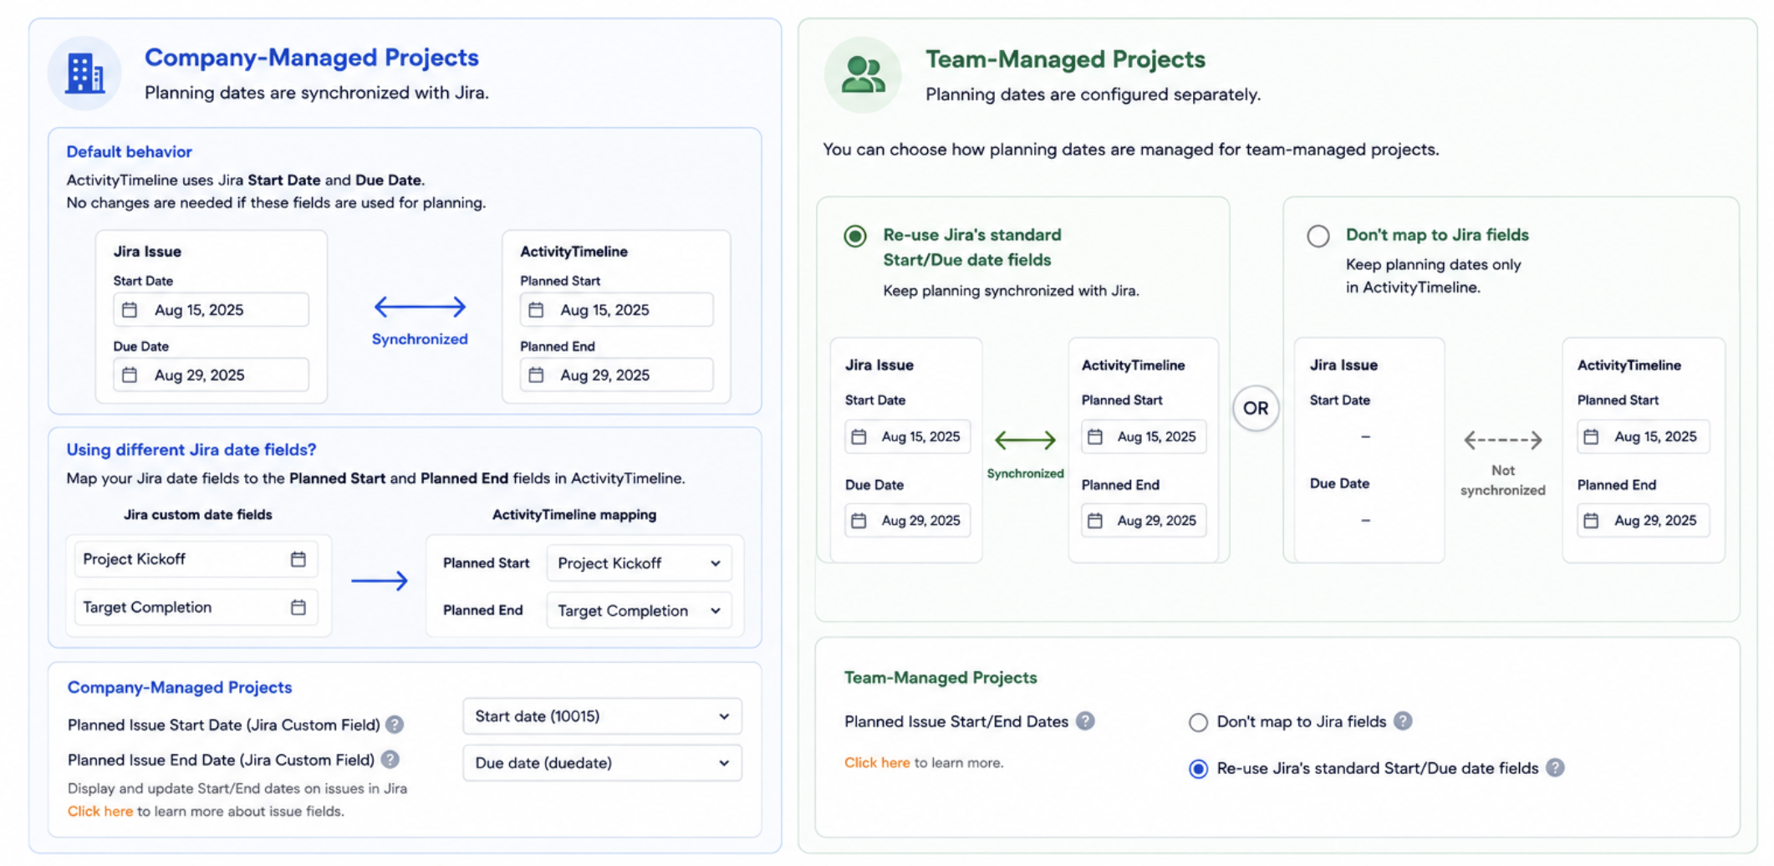Follow Click here link about issue fields
This screenshot has height=866, width=1774.
tap(100, 812)
